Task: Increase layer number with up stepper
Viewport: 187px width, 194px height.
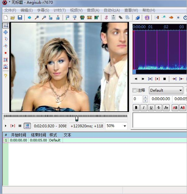Action: point(145,97)
